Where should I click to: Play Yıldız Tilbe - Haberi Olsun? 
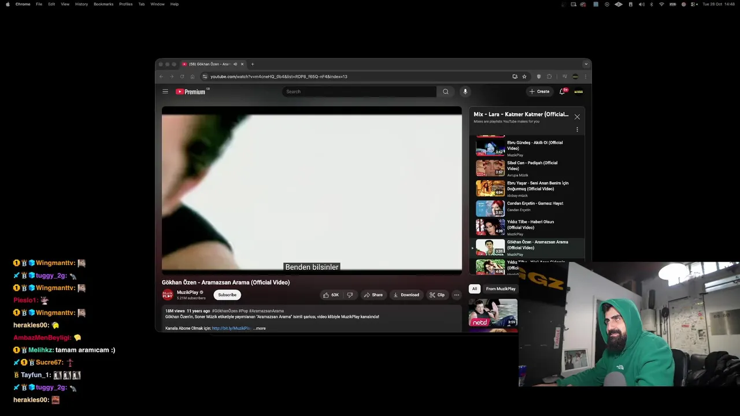point(527,227)
